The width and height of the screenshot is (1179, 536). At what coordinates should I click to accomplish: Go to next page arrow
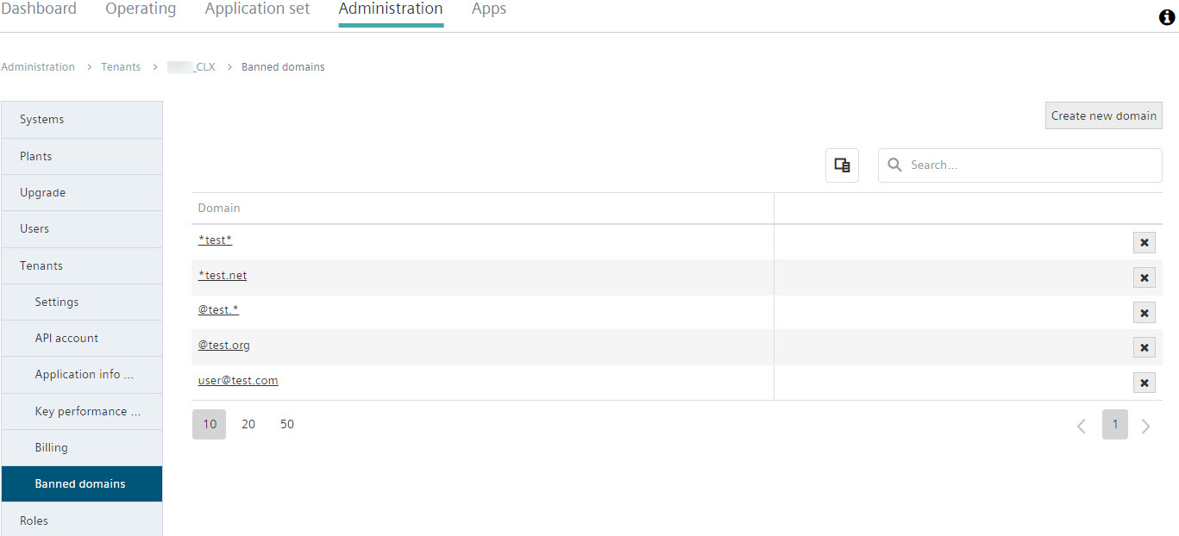[x=1145, y=426]
